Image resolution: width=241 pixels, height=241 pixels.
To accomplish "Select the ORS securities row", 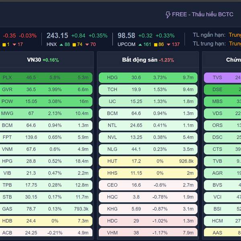I will click(223, 125).
